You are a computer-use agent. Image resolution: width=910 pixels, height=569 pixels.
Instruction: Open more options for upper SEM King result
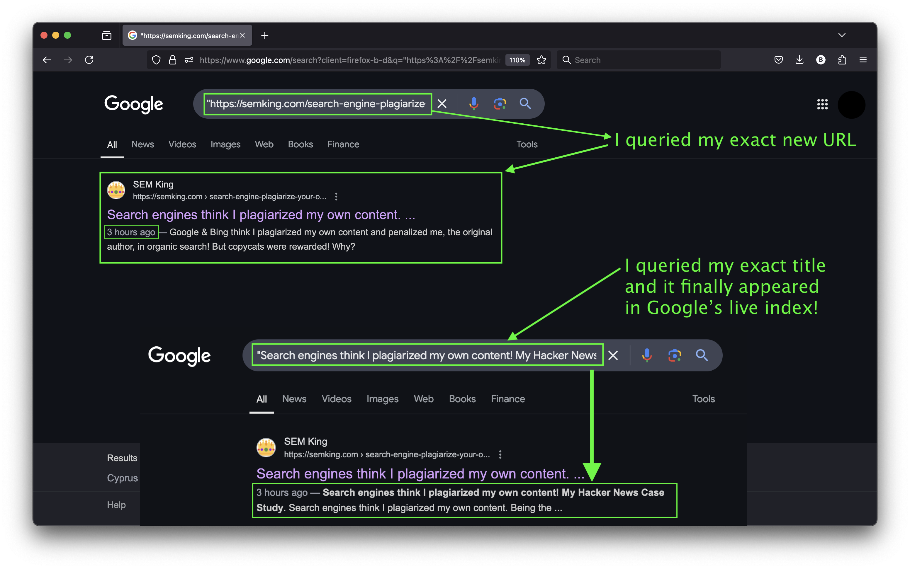pos(336,196)
